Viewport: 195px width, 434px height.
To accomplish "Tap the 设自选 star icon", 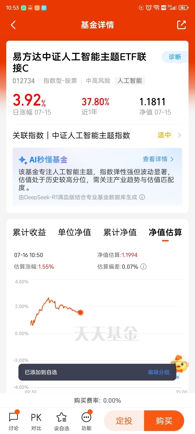I will (61, 417).
